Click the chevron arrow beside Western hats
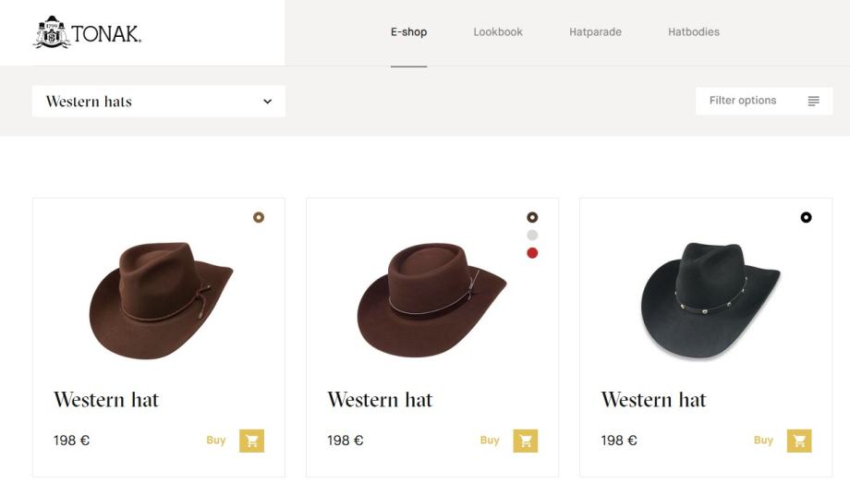The height and width of the screenshot is (484, 850). (267, 102)
